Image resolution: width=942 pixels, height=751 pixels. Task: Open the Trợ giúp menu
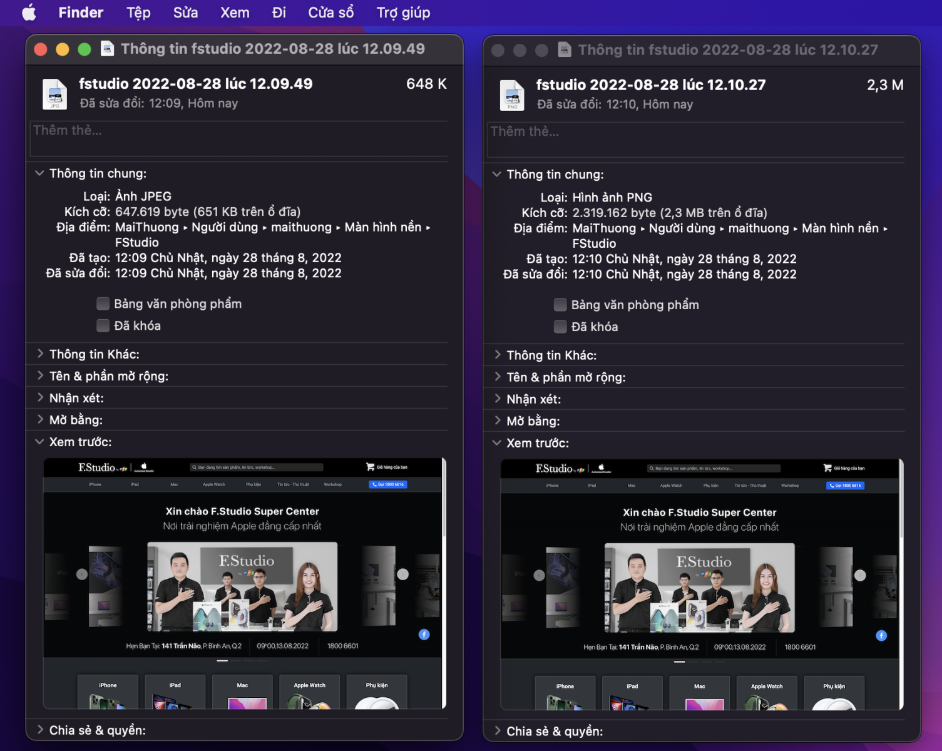click(403, 13)
